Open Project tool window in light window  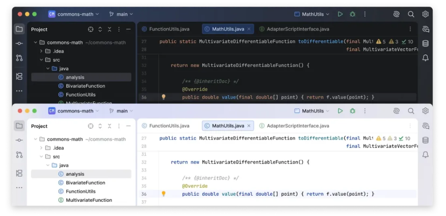click(x=19, y=126)
